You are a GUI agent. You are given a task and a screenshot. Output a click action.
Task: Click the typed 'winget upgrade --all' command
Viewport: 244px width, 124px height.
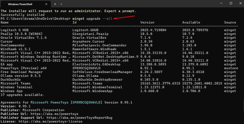(92, 19)
